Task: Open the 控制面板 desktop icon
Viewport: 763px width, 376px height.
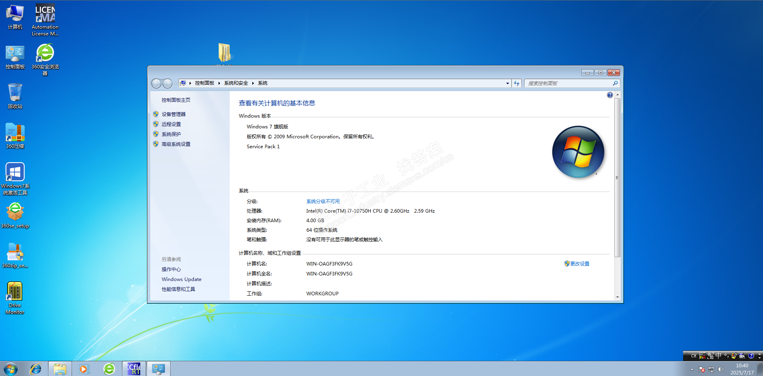Action: point(15,57)
